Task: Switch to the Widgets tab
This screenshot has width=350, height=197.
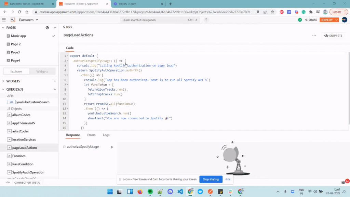Action: 42,71
